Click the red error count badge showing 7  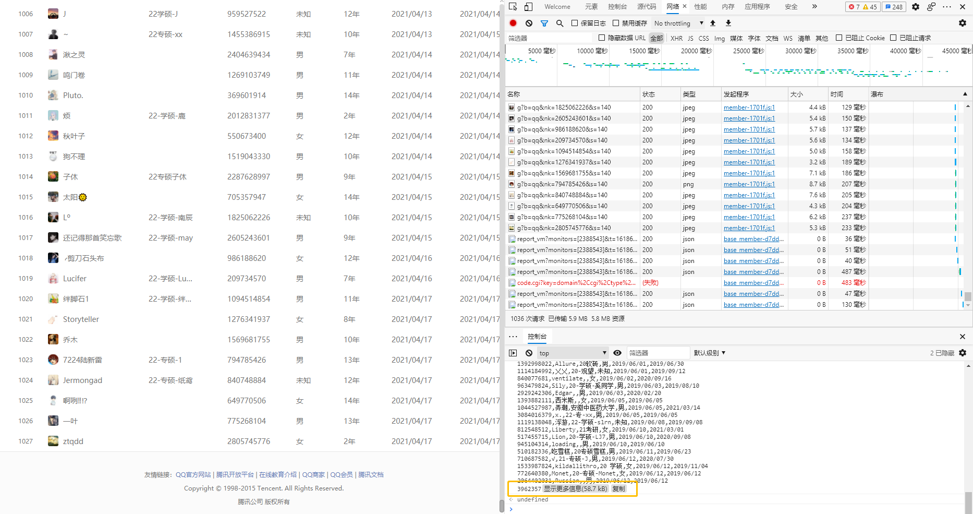[x=854, y=7]
